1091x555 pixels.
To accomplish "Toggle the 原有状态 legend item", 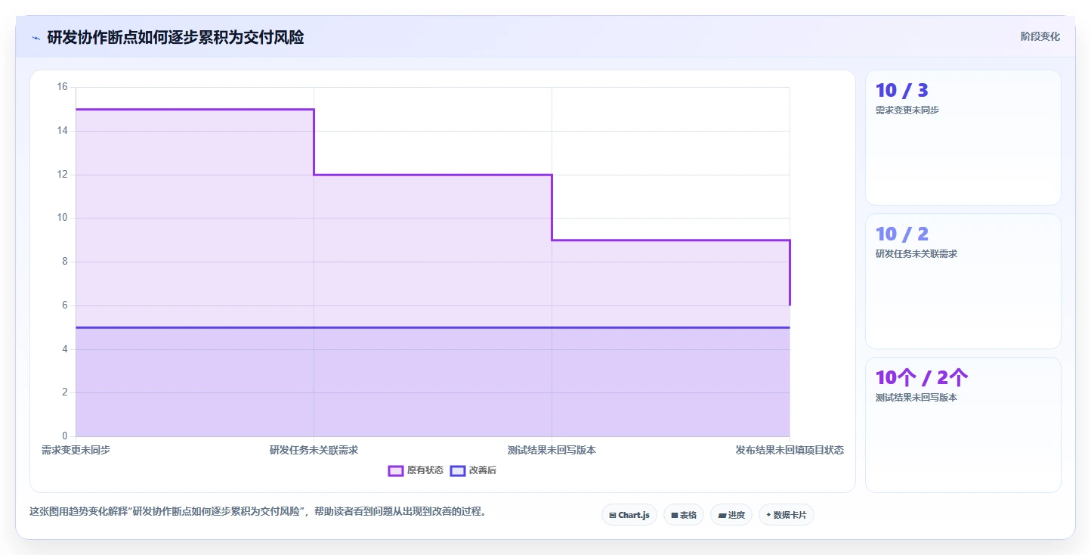I will [x=416, y=470].
